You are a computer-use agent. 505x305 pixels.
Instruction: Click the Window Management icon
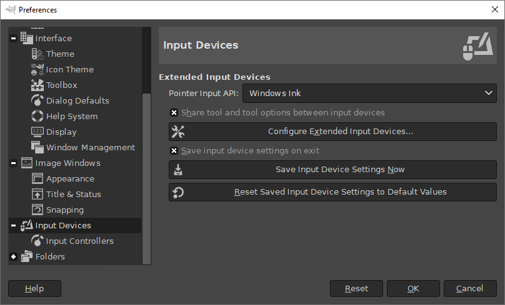coord(37,148)
